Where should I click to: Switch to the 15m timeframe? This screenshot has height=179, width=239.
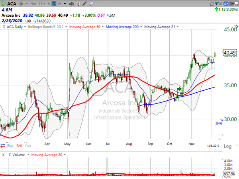(42, 4)
